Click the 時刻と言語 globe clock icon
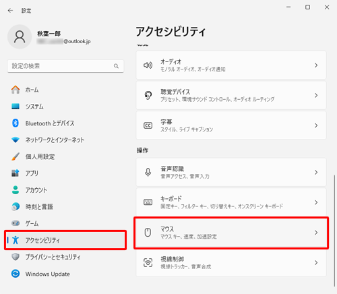The width and height of the screenshot is (337, 294). click(16, 206)
